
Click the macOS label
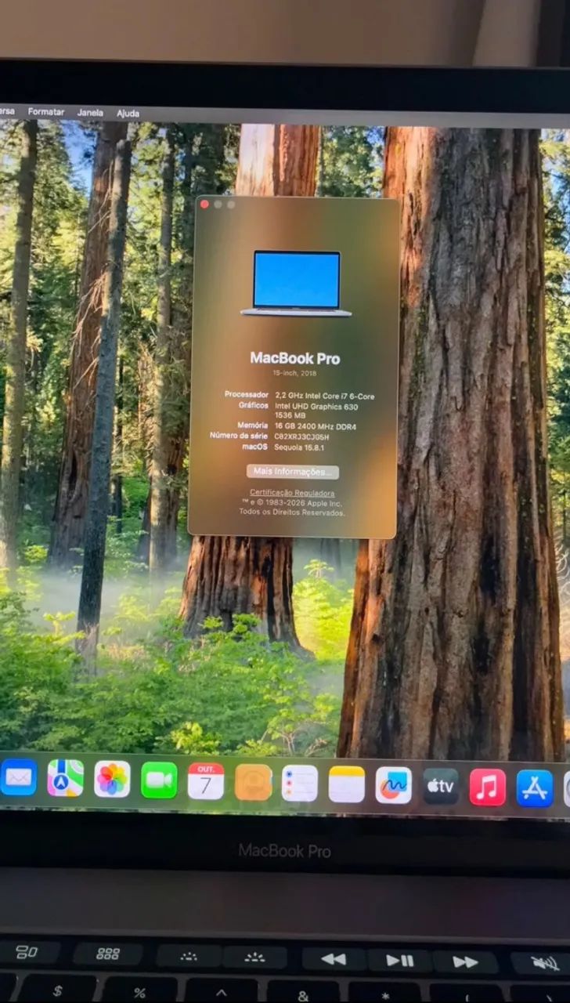255,446
